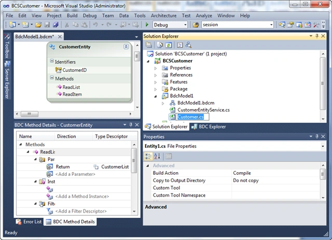Open the Architecture menu

[x=163, y=16]
